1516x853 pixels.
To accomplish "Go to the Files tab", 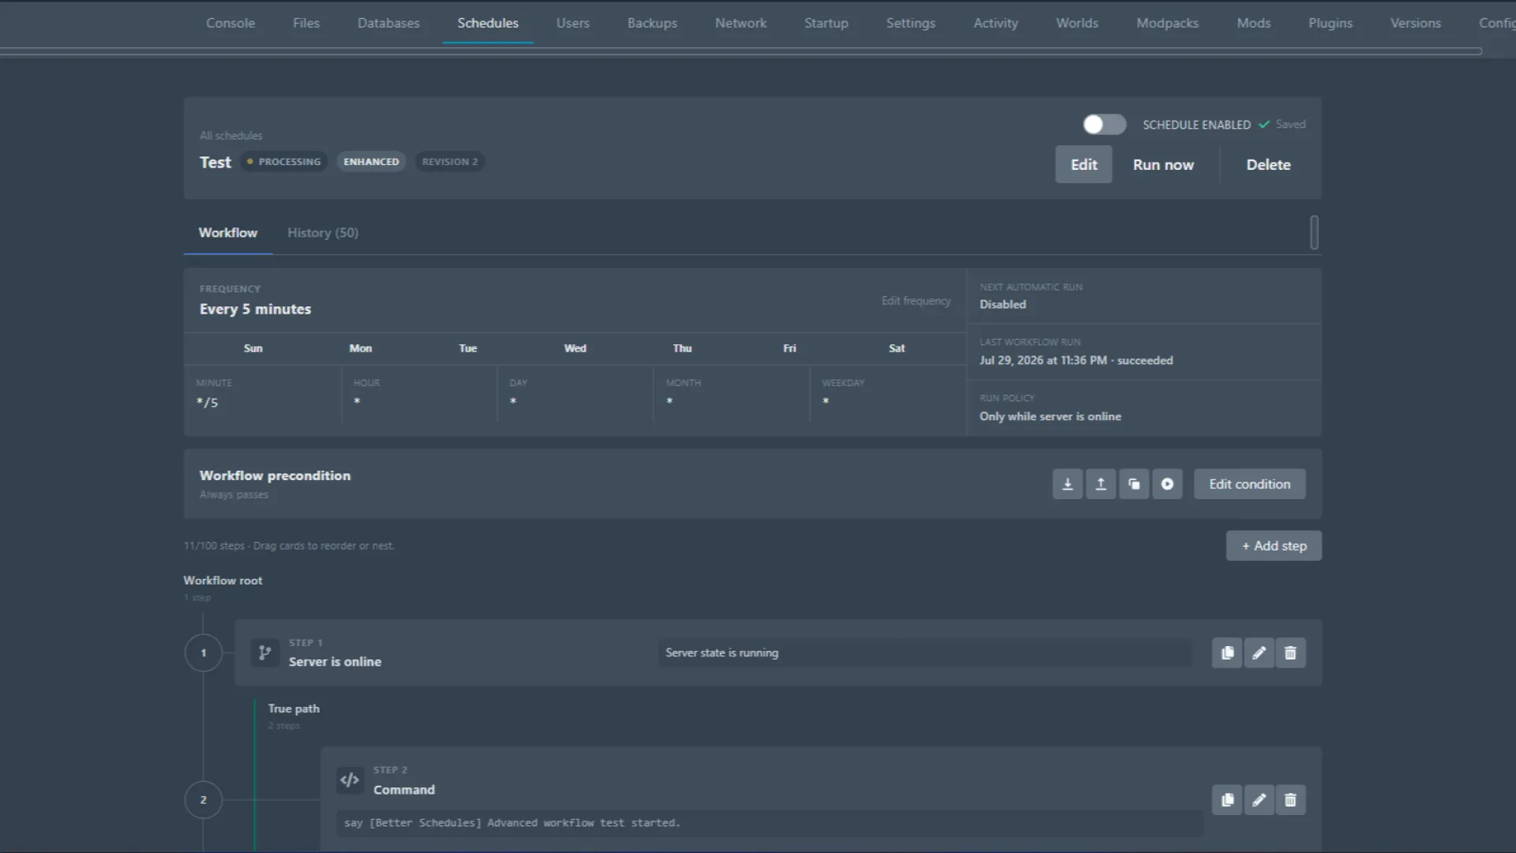I will [306, 23].
